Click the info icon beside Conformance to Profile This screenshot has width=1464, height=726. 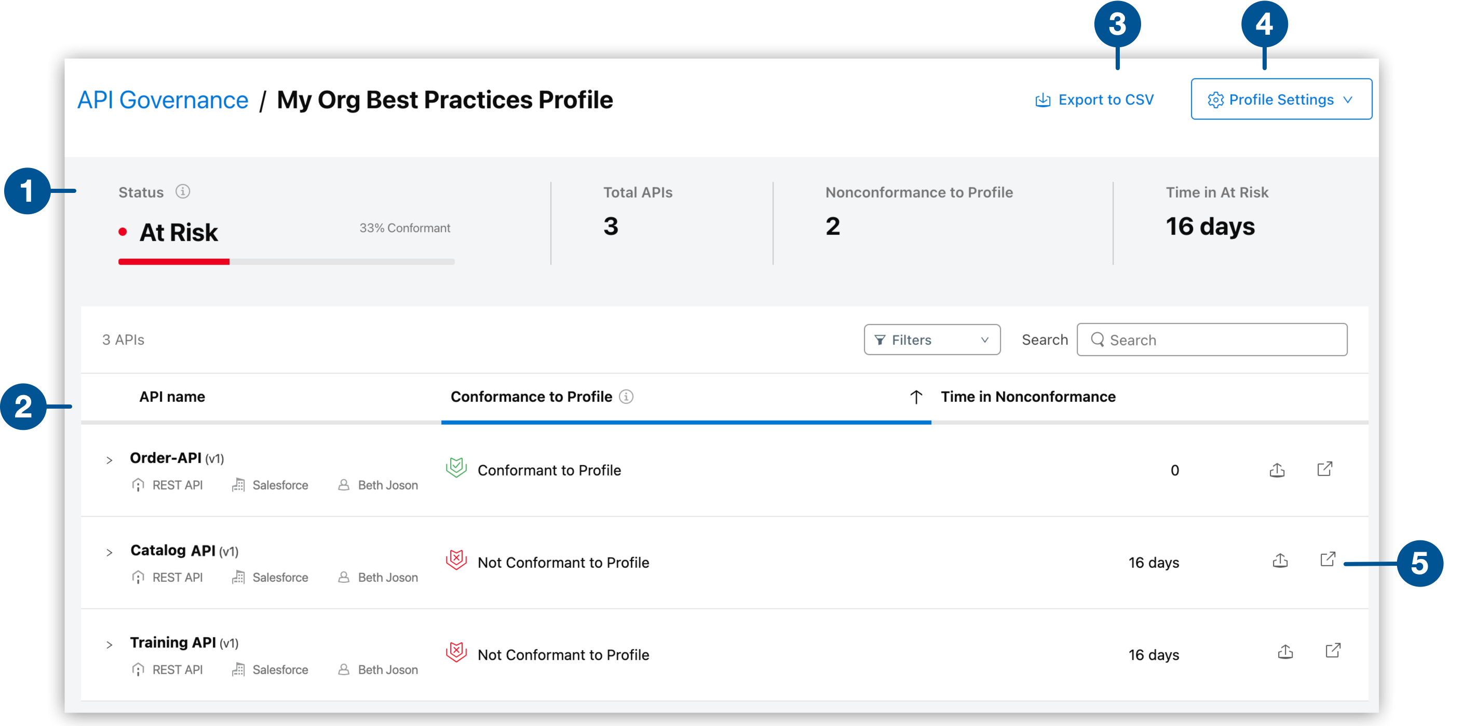pyautogui.click(x=626, y=397)
